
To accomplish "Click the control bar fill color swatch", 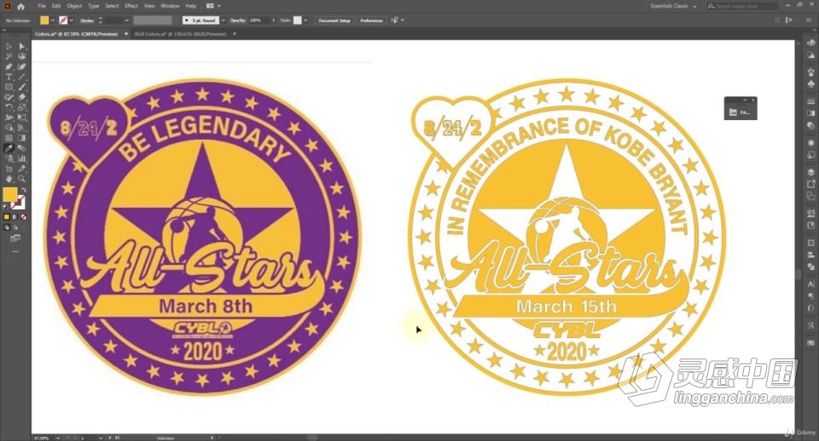I will click(x=44, y=20).
